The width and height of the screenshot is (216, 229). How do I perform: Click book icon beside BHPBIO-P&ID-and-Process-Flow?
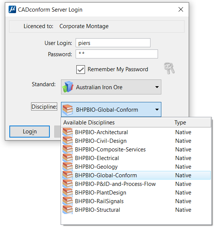pyautogui.click(x=68, y=184)
